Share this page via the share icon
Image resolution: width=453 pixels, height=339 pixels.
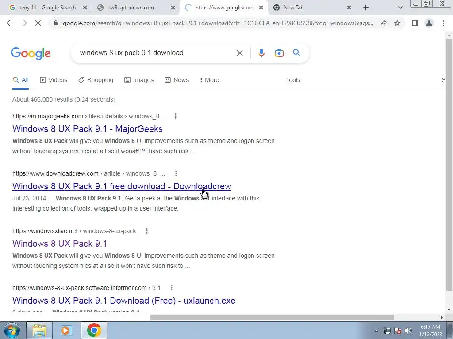[383, 23]
